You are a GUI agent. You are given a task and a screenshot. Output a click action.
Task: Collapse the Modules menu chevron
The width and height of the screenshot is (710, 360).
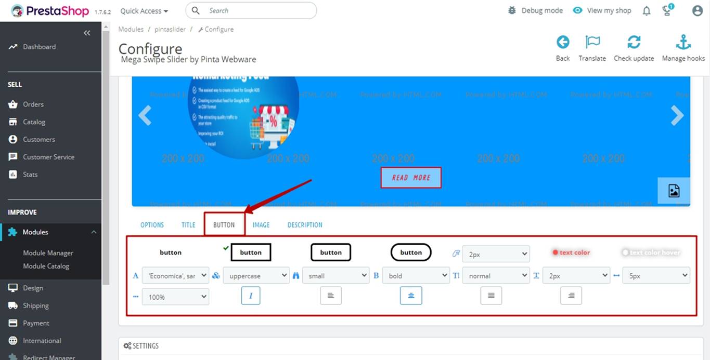click(94, 232)
